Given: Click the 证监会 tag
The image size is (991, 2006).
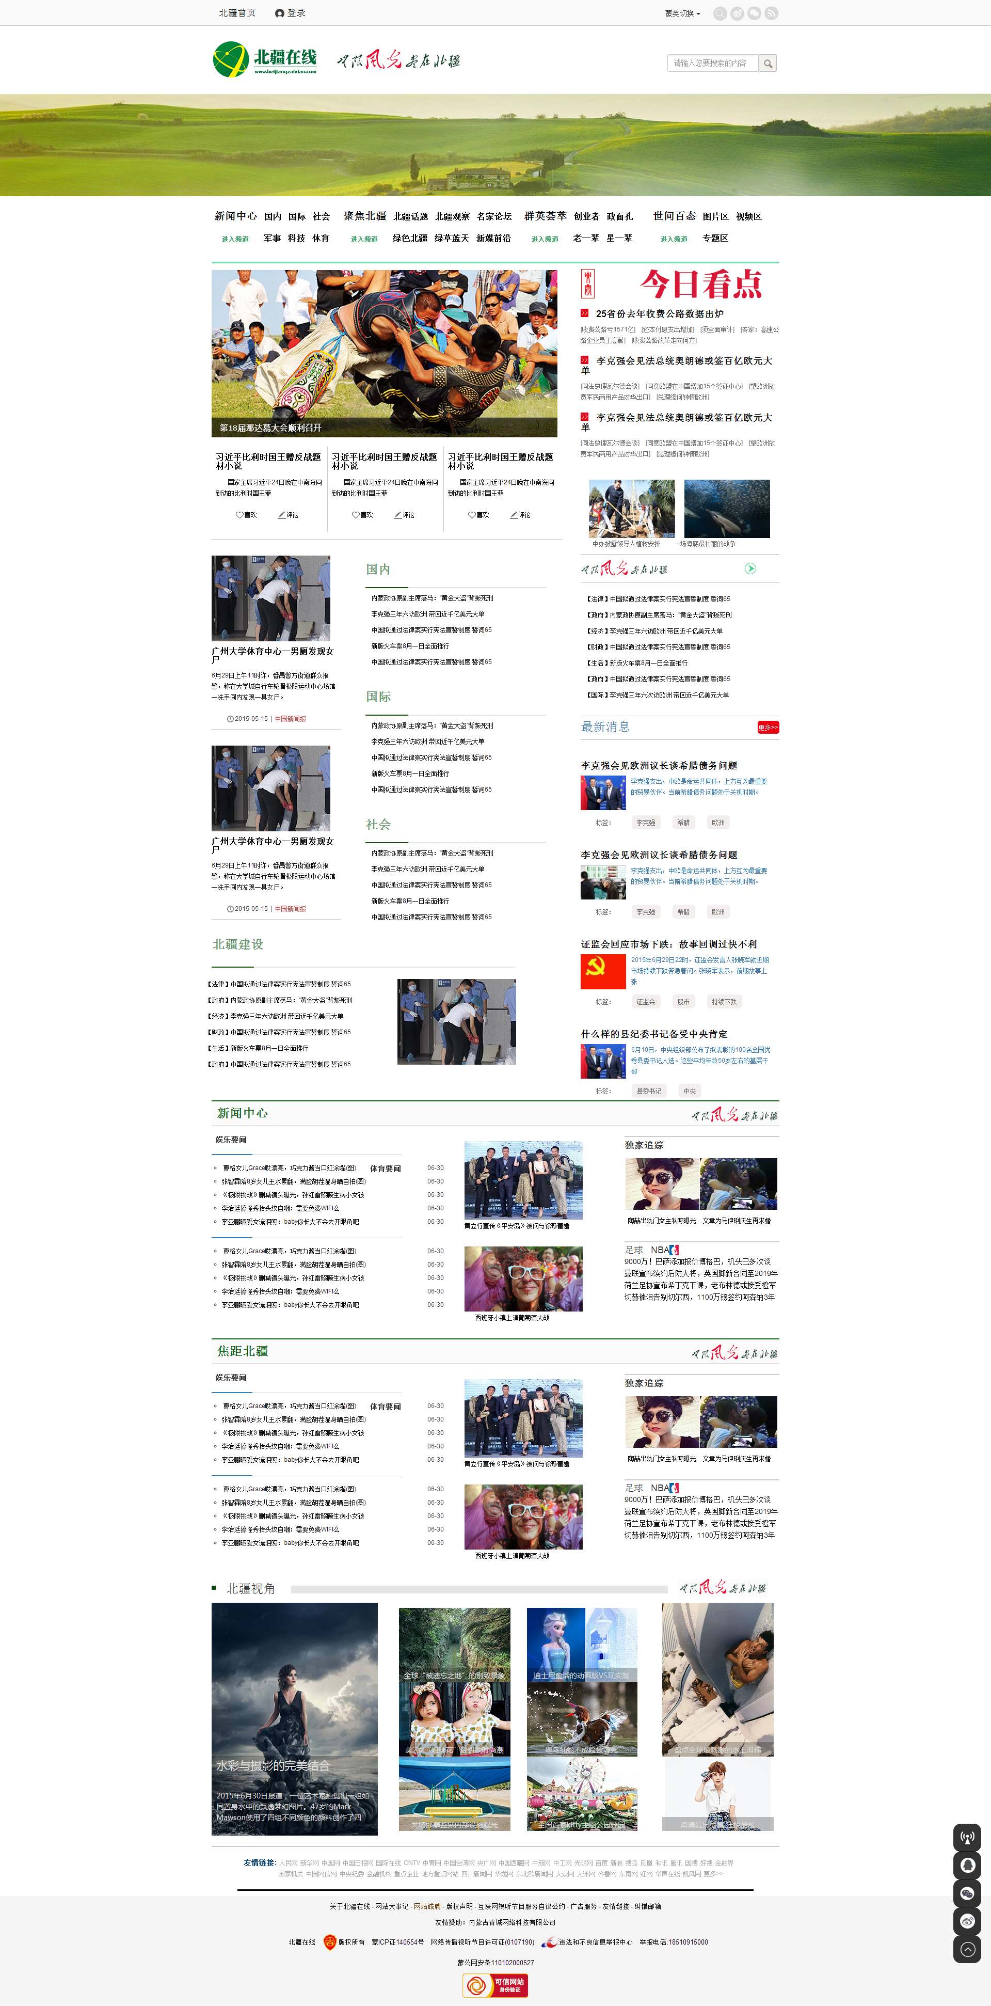Looking at the screenshot, I should tap(645, 1001).
